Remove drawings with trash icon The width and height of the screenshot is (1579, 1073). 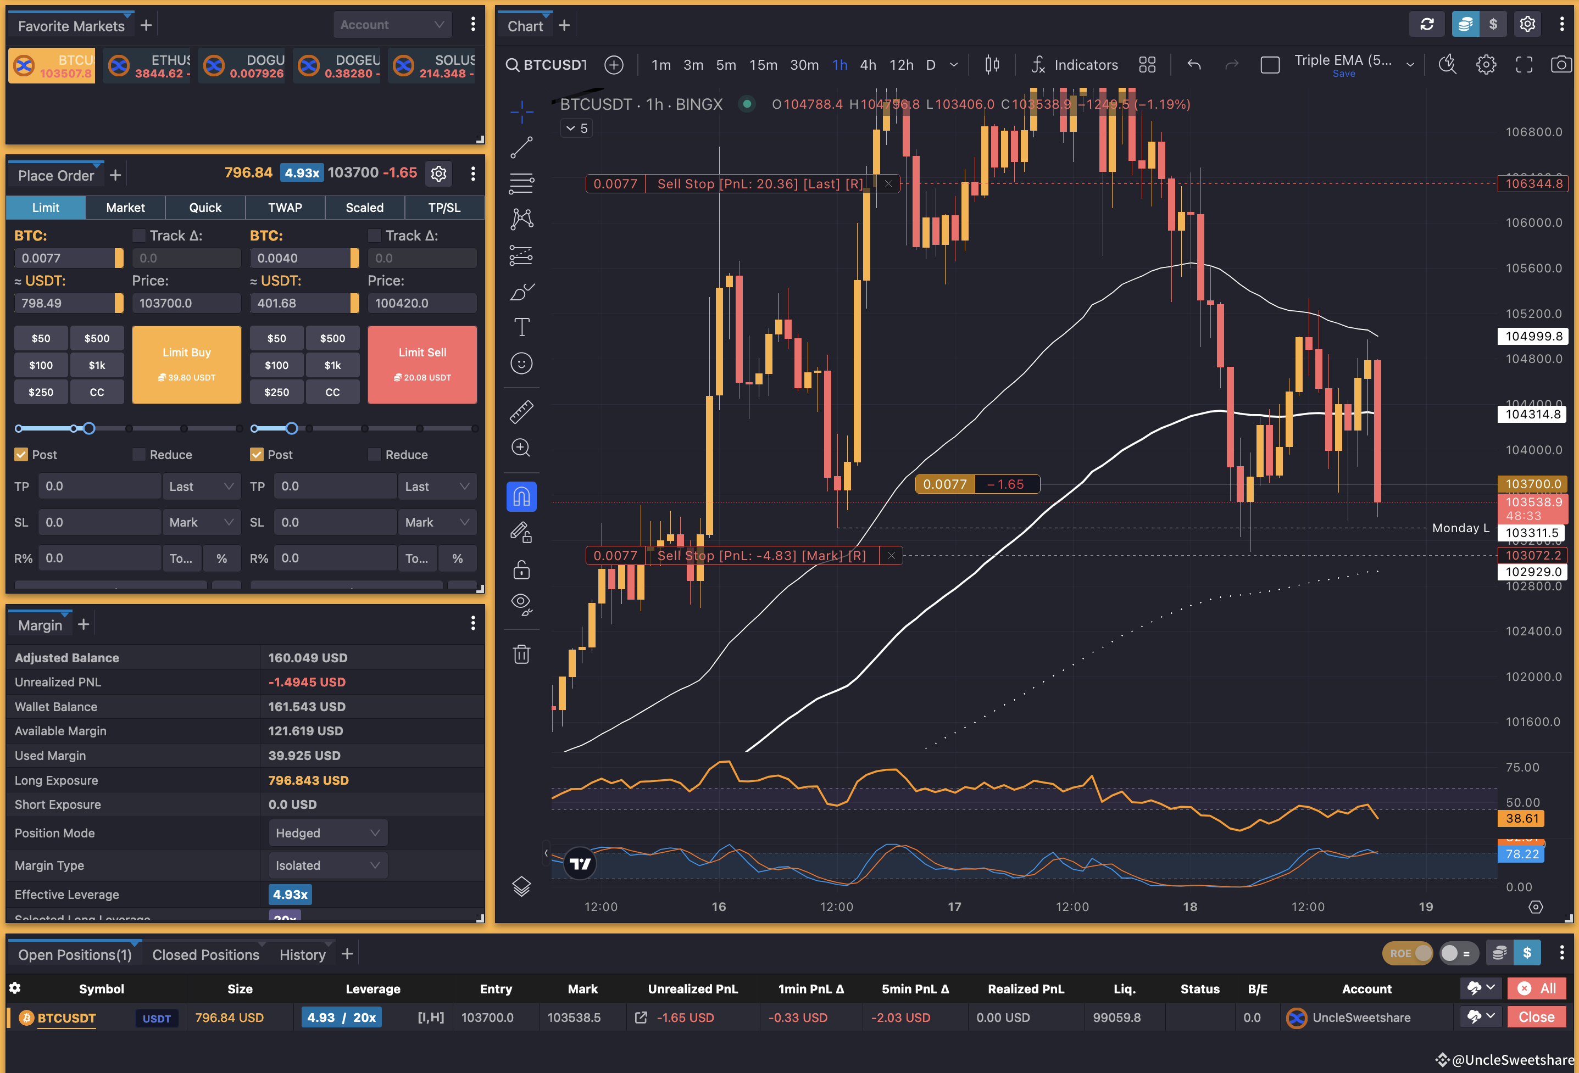[x=521, y=654]
